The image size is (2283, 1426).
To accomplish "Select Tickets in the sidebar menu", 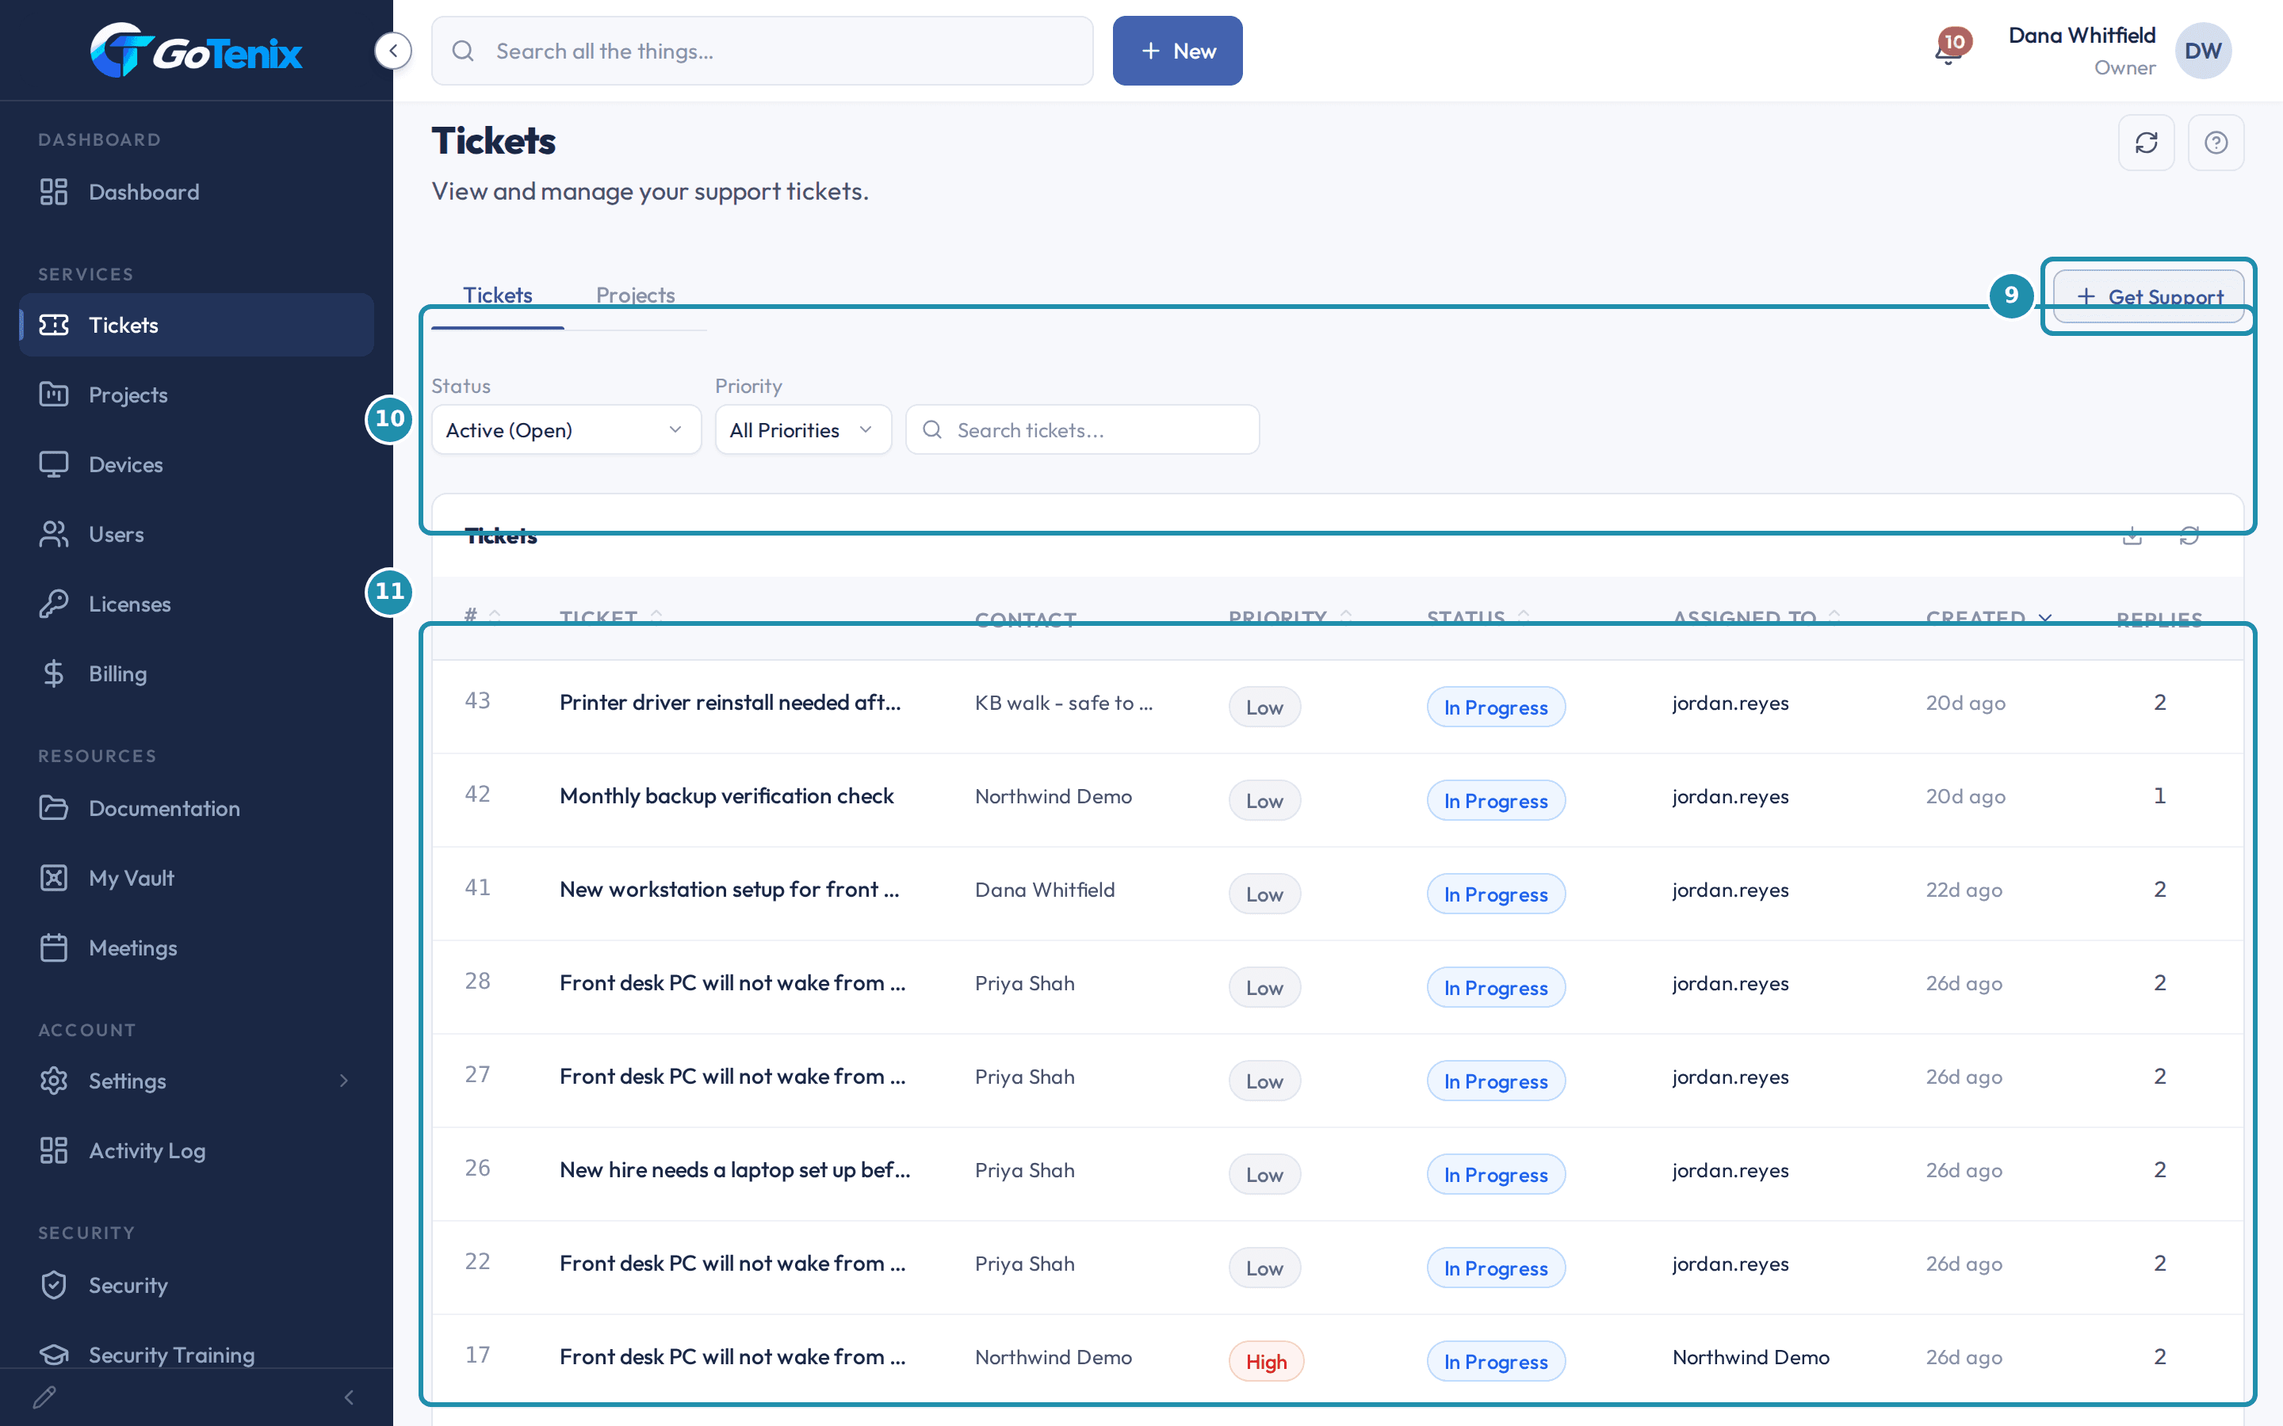I will 197,325.
